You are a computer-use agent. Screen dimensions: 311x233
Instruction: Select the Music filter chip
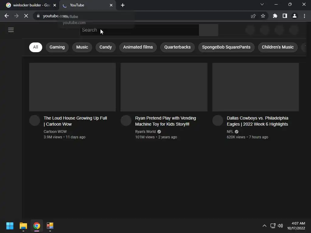click(82, 47)
